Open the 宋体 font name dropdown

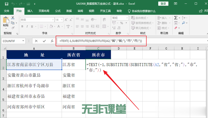click(53, 20)
